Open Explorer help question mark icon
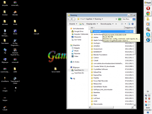The width and height of the screenshot is (152, 114). [133, 24]
